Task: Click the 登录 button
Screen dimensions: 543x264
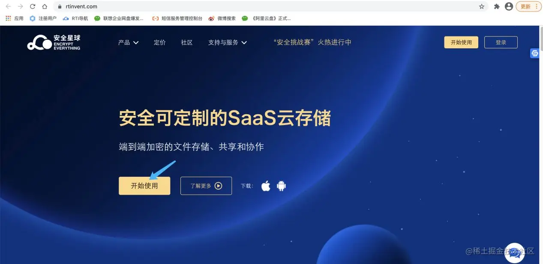Action: (x=501, y=42)
